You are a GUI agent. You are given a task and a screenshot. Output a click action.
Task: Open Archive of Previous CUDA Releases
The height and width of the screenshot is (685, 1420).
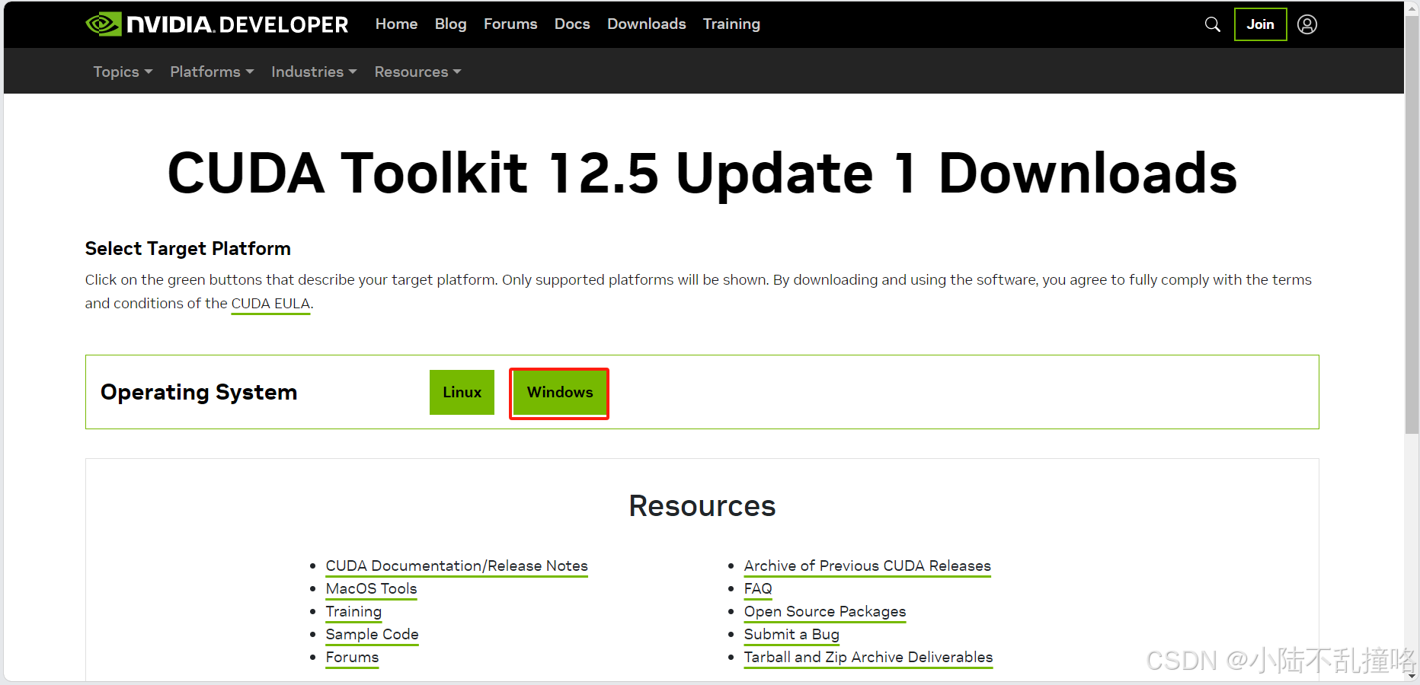(x=867, y=566)
